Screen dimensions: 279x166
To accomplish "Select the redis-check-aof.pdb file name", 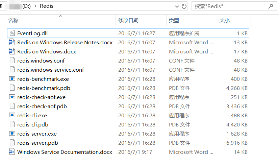I will pyautogui.click(x=42, y=106).
